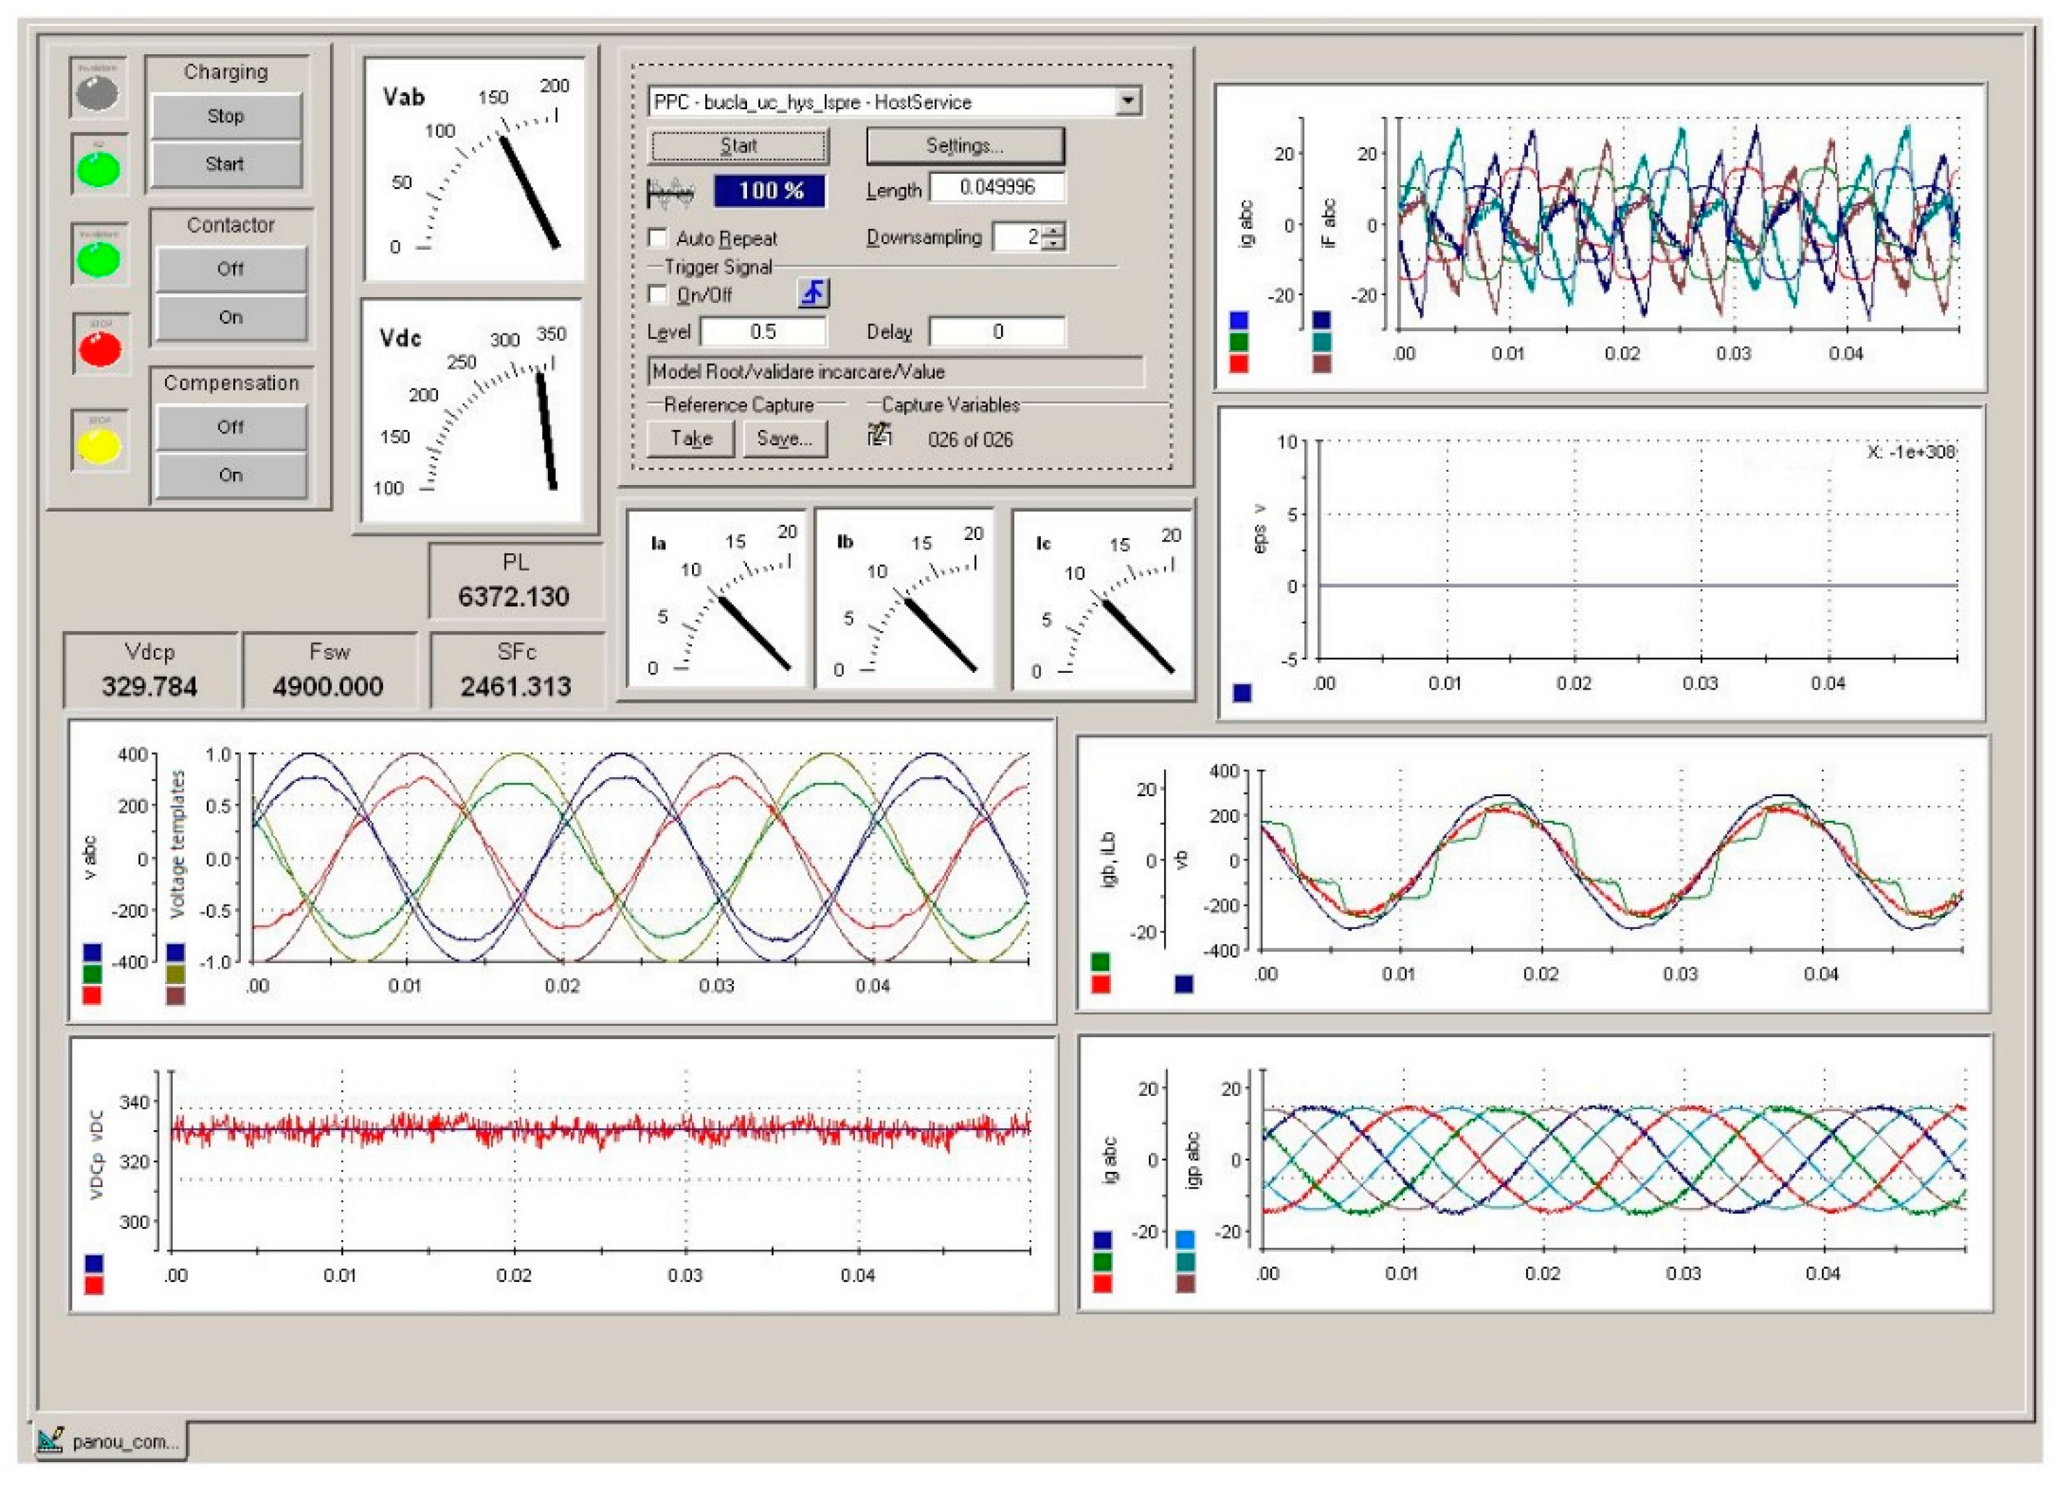
Task: Enable the Auto Repeat checkbox
Action: pyautogui.click(x=658, y=238)
